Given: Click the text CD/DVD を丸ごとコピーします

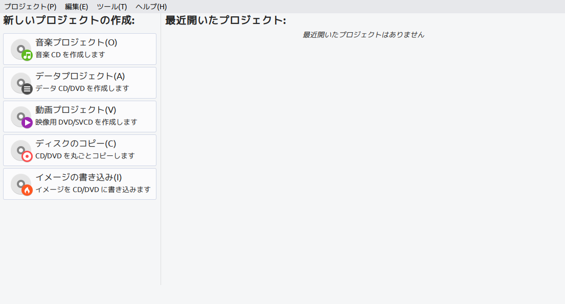Looking at the screenshot, I should (x=85, y=156).
